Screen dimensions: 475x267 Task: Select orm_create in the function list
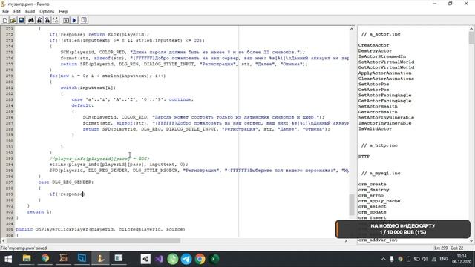click(x=373, y=184)
